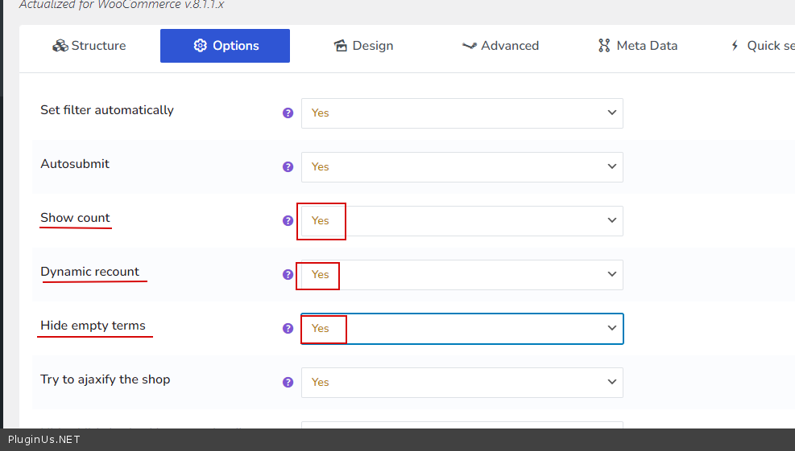Open the Show count help tooltip icon
Screen dimensions: 795x451
click(288, 221)
